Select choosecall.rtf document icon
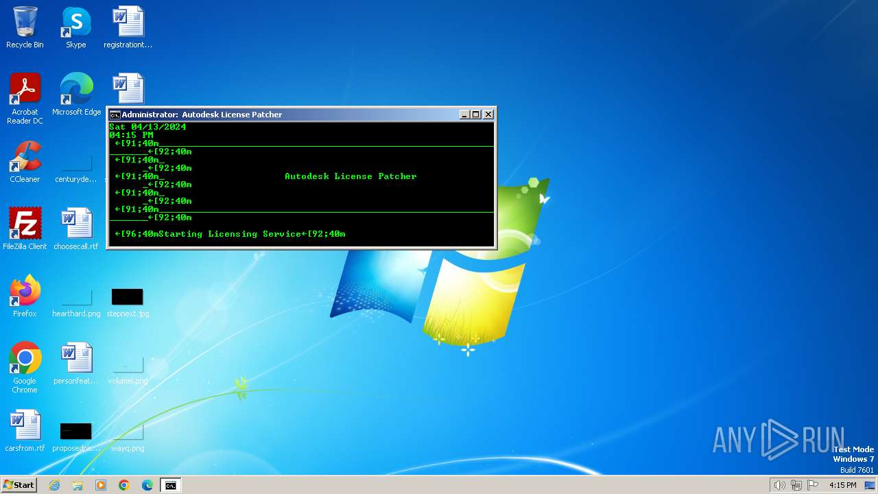 click(x=76, y=228)
